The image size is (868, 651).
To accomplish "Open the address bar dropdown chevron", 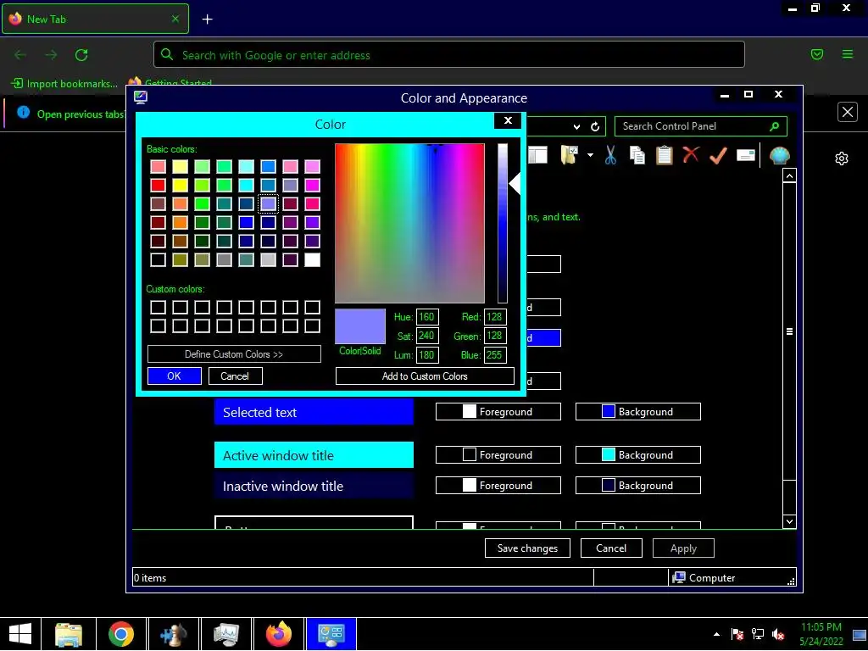I will (x=576, y=127).
